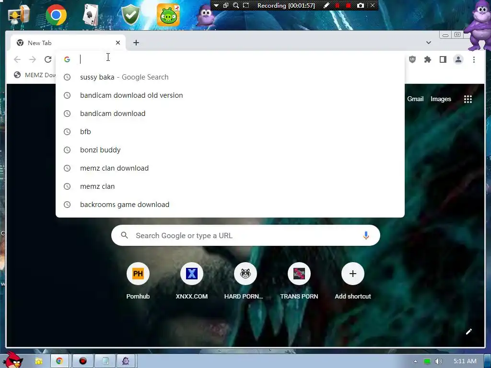Open the Solitaire cards desktop icon

[91, 15]
